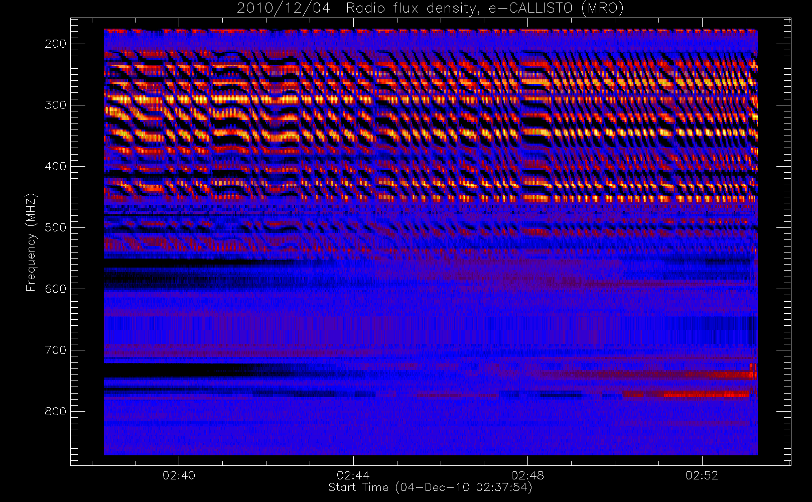Click the 500 frequency tick label
Image resolution: width=812 pixels, height=502 pixels.
click(56, 227)
